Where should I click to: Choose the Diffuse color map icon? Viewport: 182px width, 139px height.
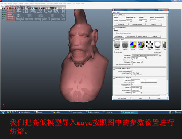[x=133, y=45]
